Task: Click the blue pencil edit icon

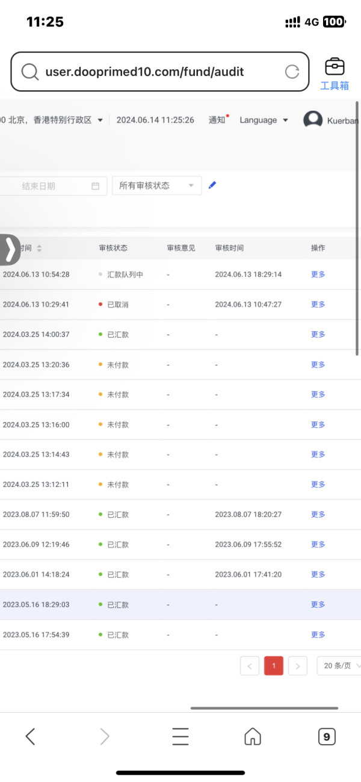Action: point(212,185)
